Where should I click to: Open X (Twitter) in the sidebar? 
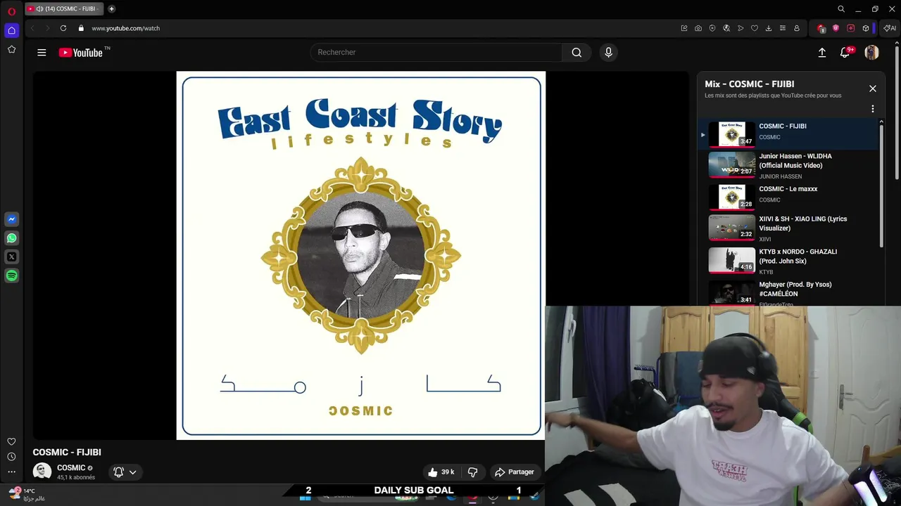[11, 257]
